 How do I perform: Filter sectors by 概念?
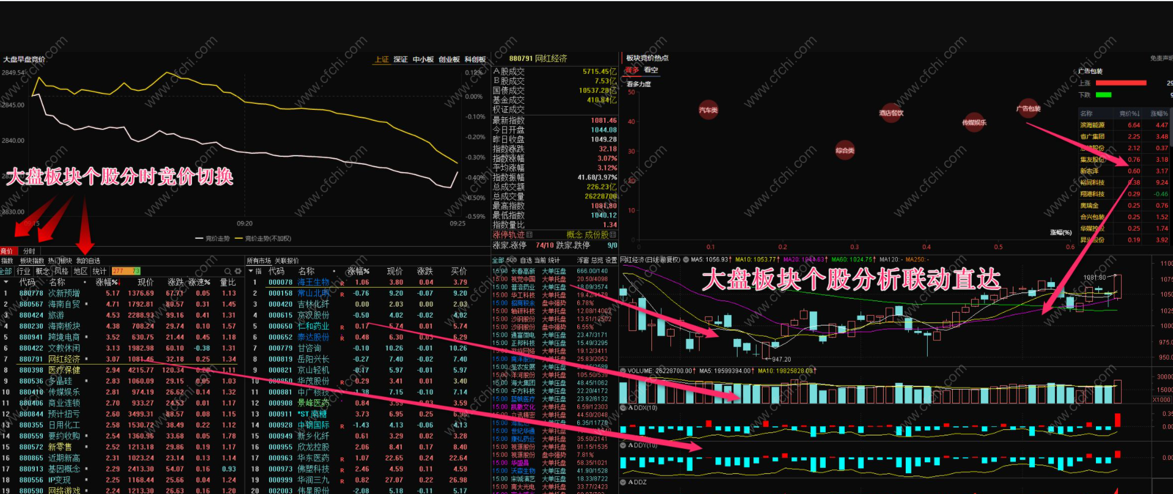(x=43, y=271)
